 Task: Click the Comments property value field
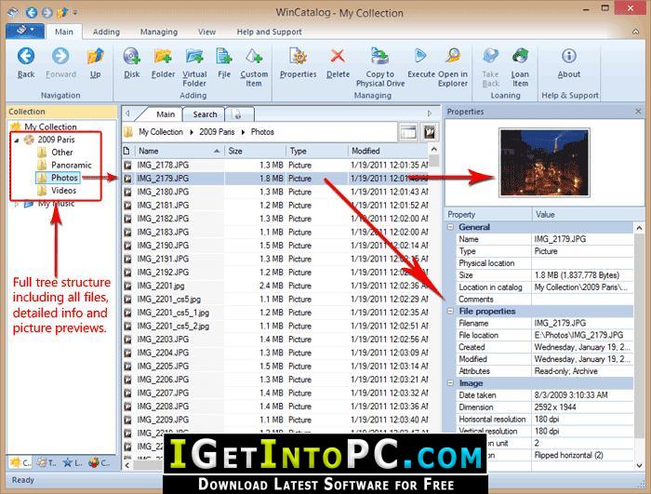click(x=582, y=300)
